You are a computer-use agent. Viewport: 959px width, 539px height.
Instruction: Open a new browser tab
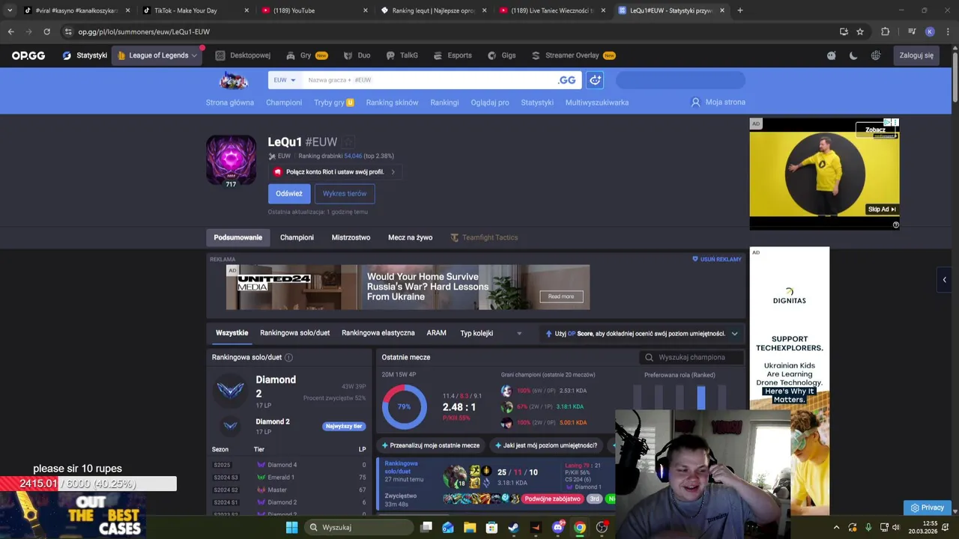pyautogui.click(x=739, y=10)
